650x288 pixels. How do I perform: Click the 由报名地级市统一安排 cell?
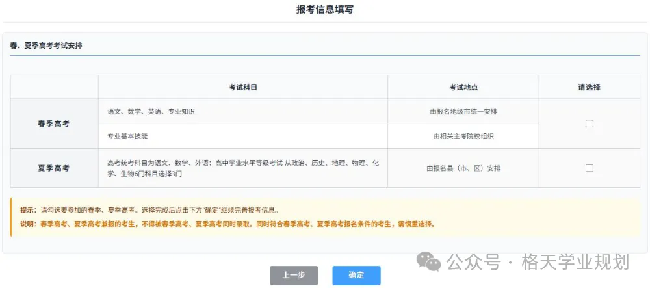pyautogui.click(x=463, y=111)
